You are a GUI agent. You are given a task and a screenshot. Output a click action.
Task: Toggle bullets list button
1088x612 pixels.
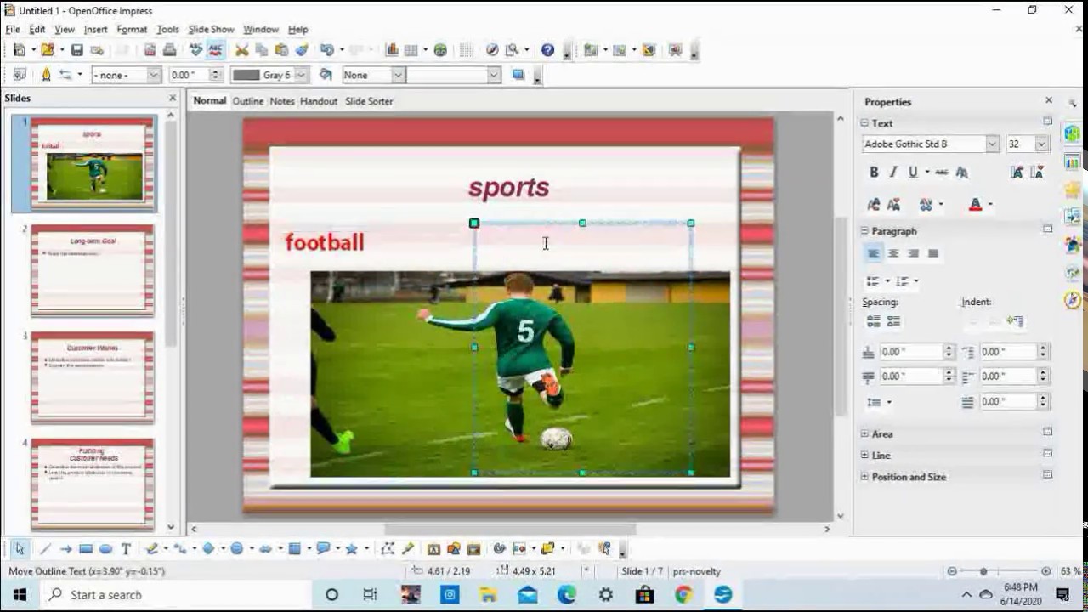pos(873,281)
